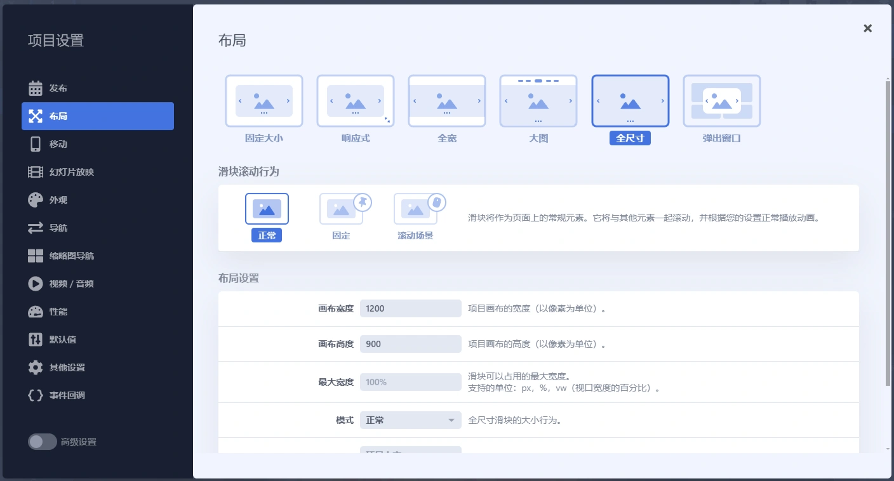The image size is (894, 481).
Task: Open the 模式 dropdown menu
Action: click(x=410, y=420)
